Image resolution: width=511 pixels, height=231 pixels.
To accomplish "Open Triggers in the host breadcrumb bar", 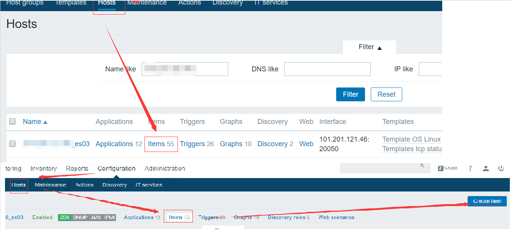I will [x=212, y=217].
